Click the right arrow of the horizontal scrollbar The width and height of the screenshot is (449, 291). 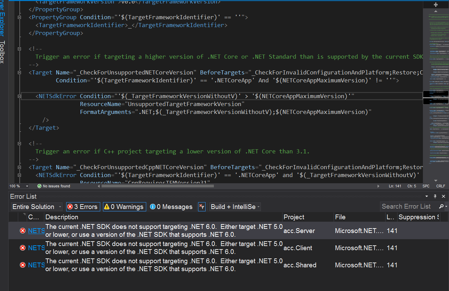coord(379,186)
